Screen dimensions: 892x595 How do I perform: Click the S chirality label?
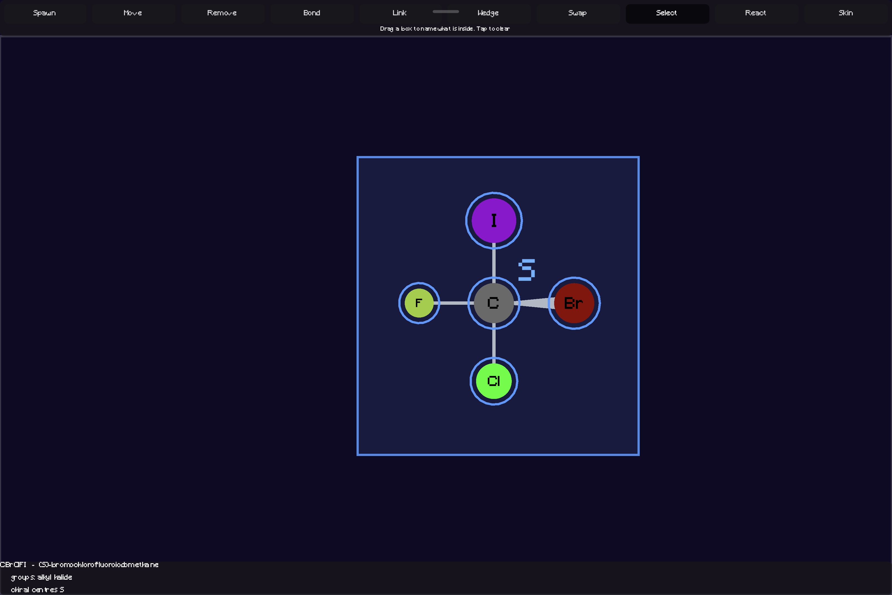tap(527, 270)
